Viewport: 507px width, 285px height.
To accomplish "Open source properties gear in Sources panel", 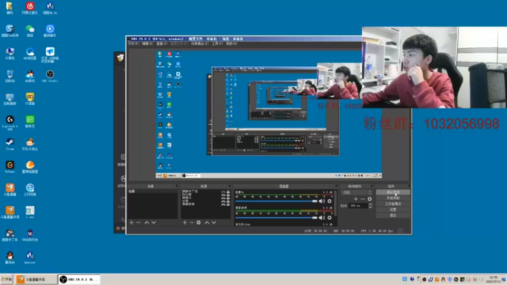I will (198, 222).
